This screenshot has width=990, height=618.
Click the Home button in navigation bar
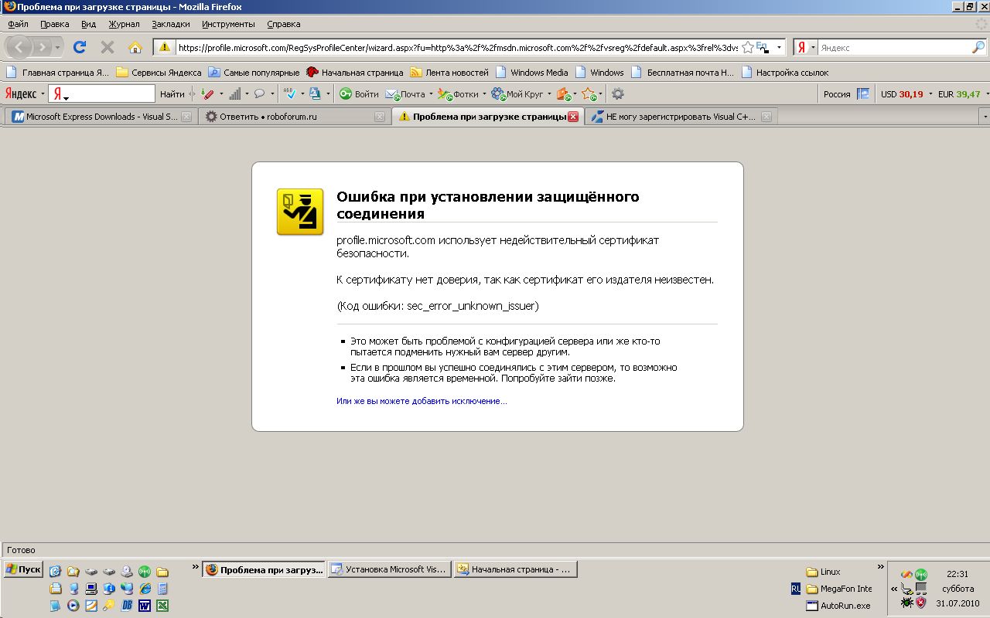click(135, 47)
